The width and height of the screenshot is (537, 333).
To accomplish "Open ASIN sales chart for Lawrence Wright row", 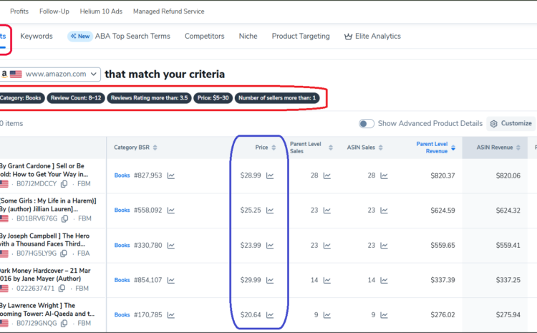I will coord(384,315).
